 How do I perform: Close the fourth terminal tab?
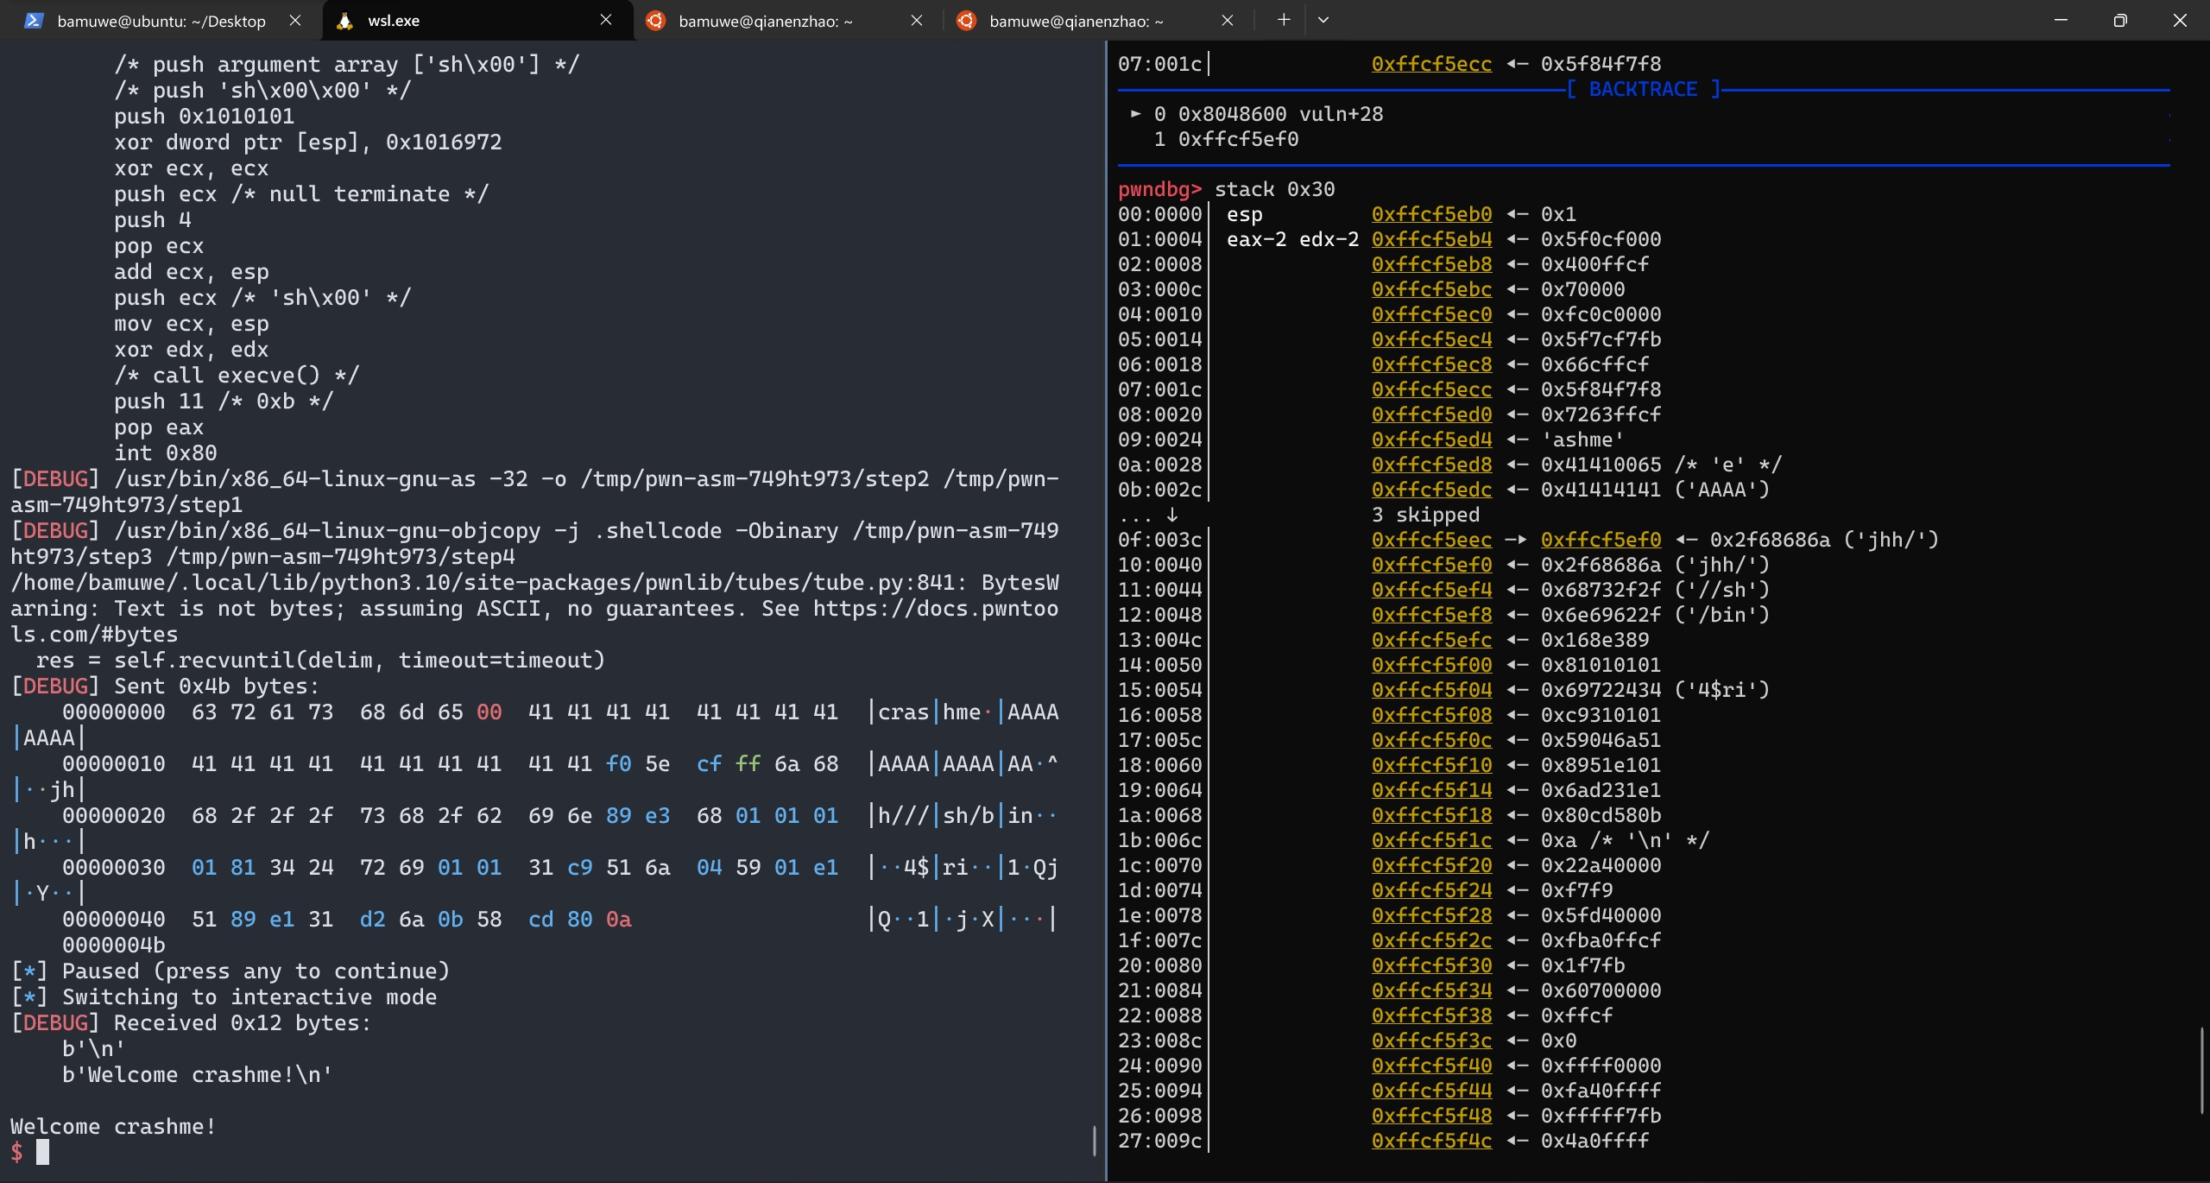point(1228,20)
